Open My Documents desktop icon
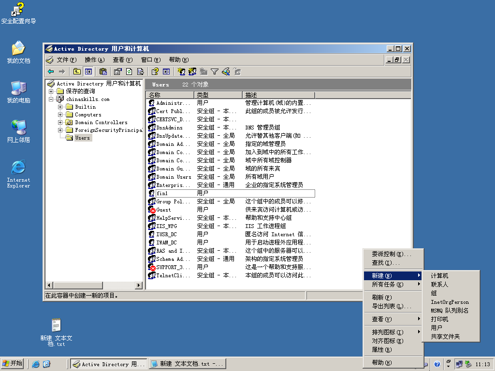The width and height of the screenshot is (495, 371). pyautogui.click(x=18, y=52)
